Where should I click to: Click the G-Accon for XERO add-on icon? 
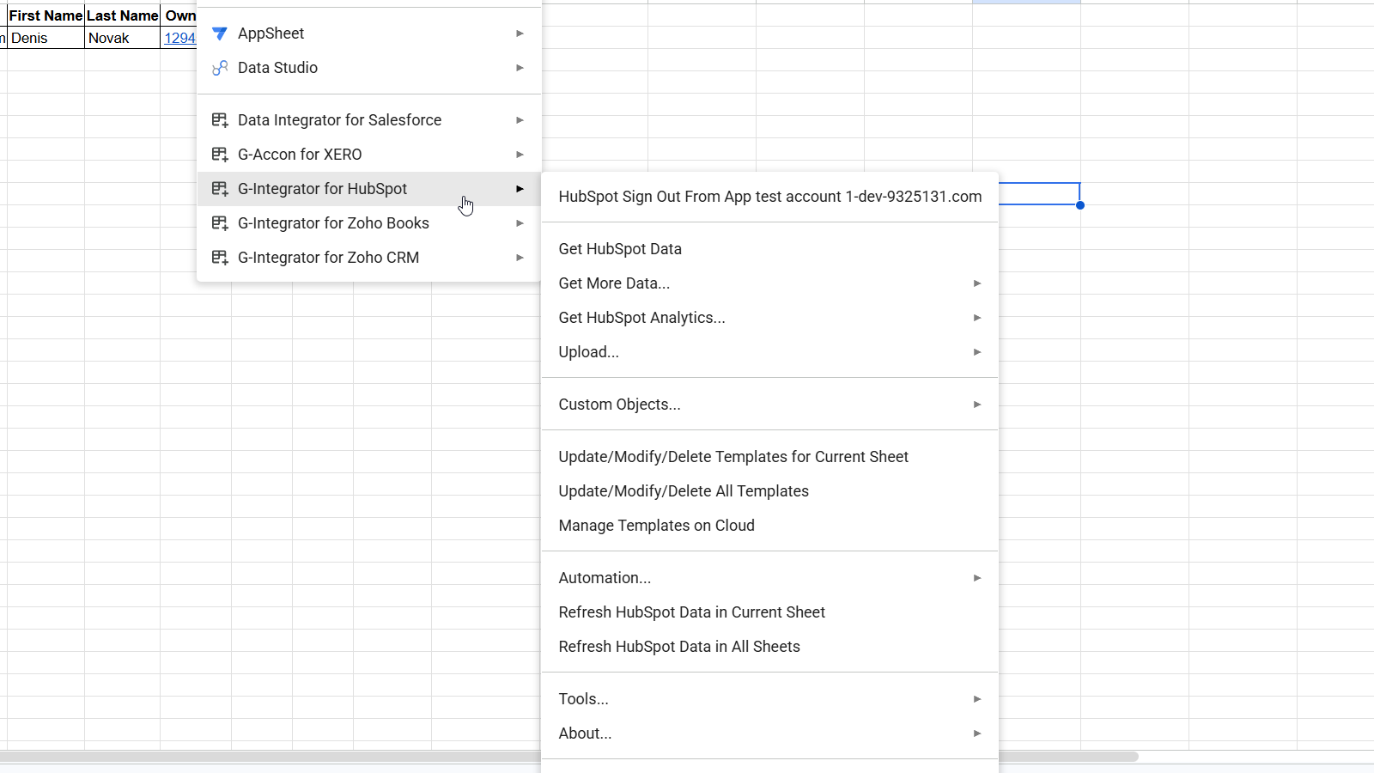point(220,155)
